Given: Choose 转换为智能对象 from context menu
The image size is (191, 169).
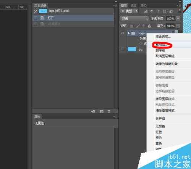Looking at the screenshot, I should (167, 64).
